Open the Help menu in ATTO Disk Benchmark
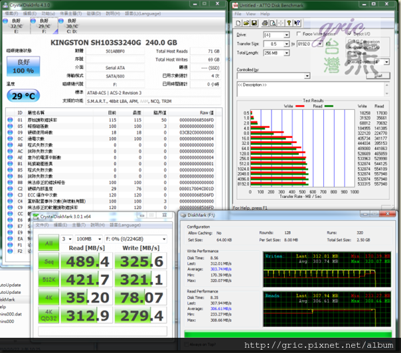This screenshot has height=353, width=401. click(x=264, y=13)
